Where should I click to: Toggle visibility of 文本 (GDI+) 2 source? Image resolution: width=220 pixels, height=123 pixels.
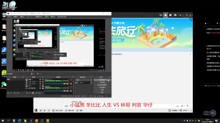[x=40, y=82]
